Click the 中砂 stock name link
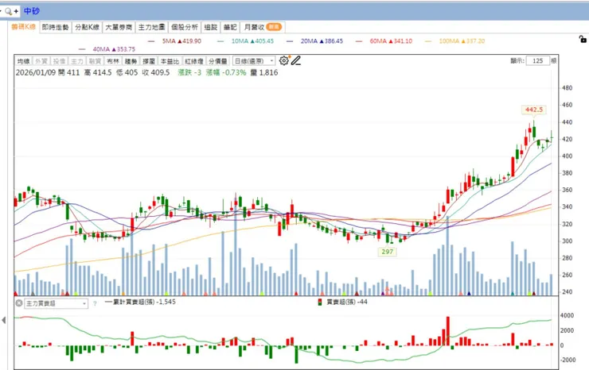This screenshot has width=589, height=370. tap(32, 11)
